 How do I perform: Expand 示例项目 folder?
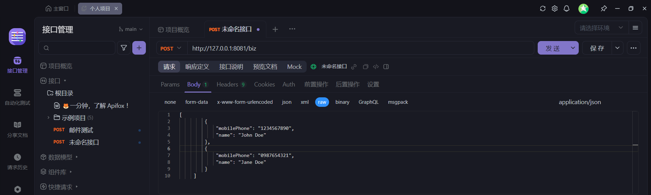pyautogui.click(x=48, y=118)
